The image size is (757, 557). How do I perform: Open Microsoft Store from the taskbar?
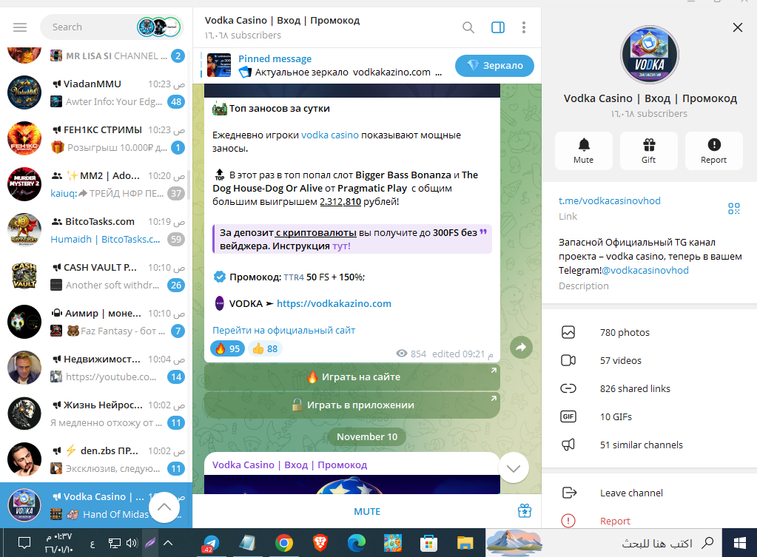[428, 544]
